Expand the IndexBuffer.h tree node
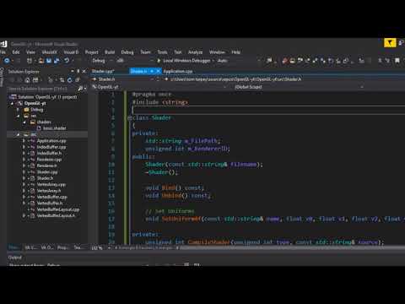This screenshot has width=405, height=304. 24,153
